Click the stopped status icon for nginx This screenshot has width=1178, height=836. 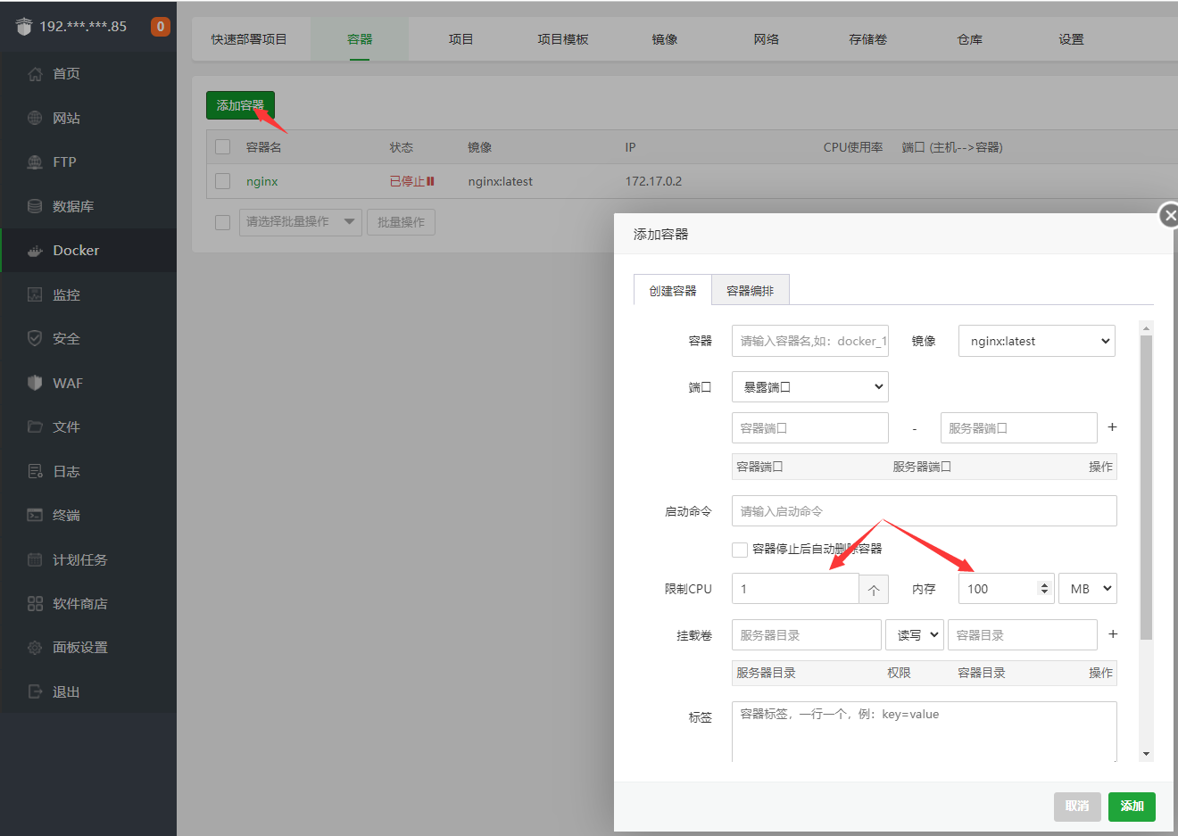(430, 181)
